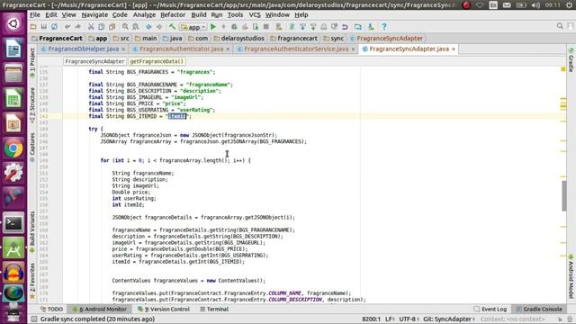Toggle the Gradle tool window
Image resolution: width=576 pixels, height=324 pixels.
571,60
